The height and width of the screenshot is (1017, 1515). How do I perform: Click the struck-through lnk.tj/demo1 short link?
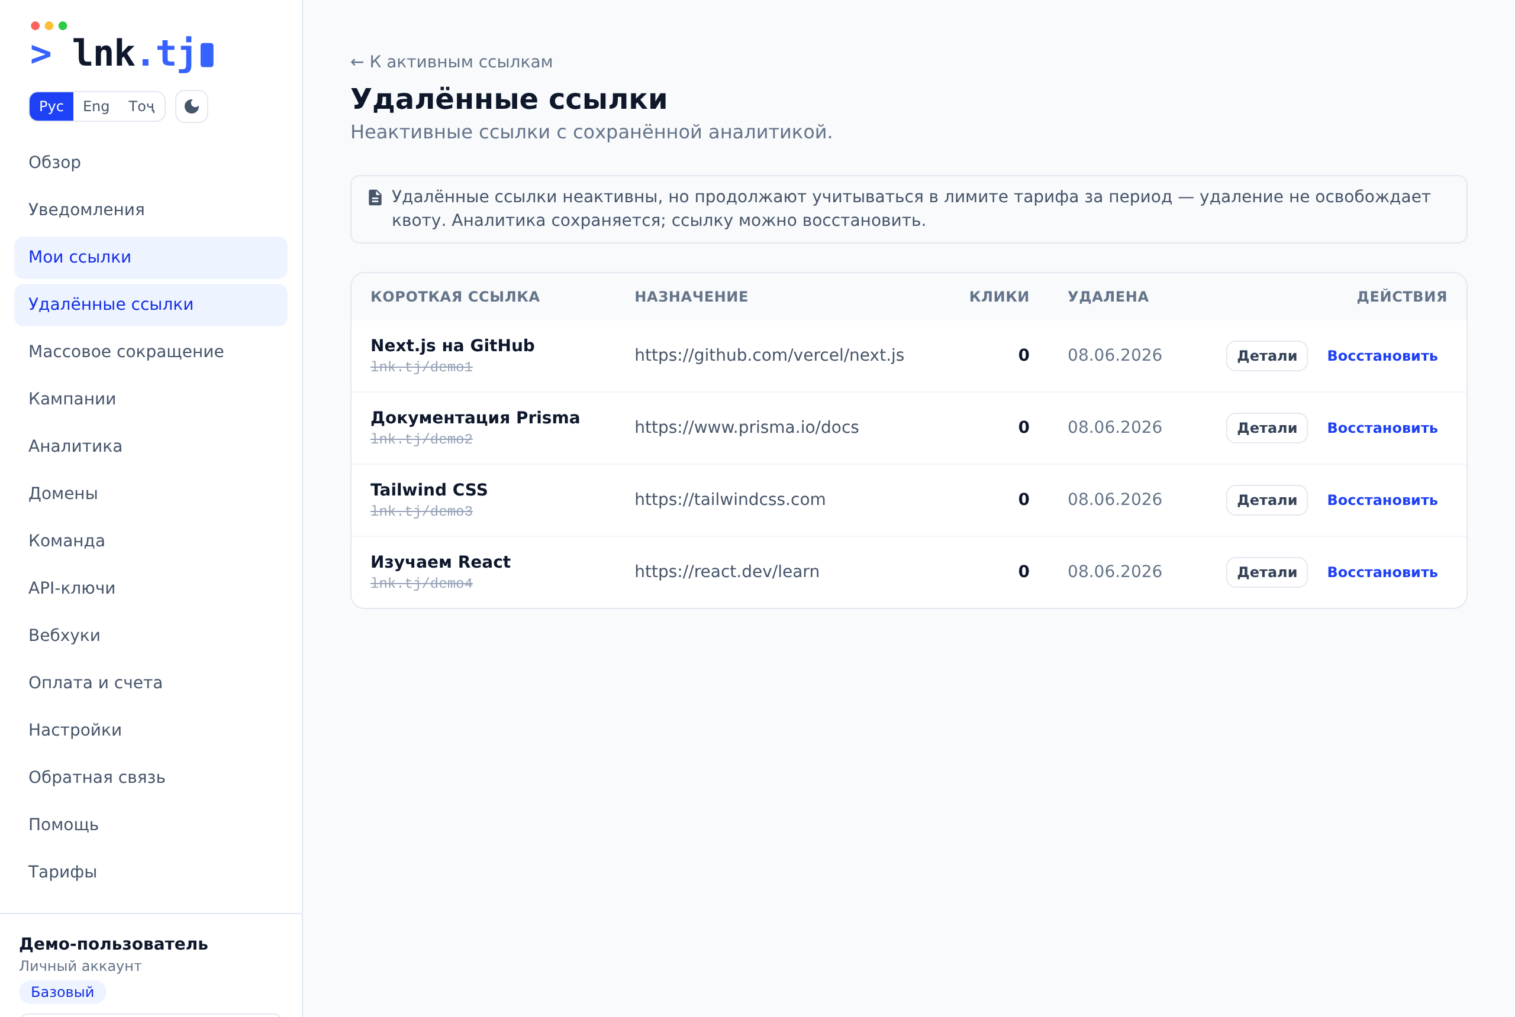click(421, 367)
